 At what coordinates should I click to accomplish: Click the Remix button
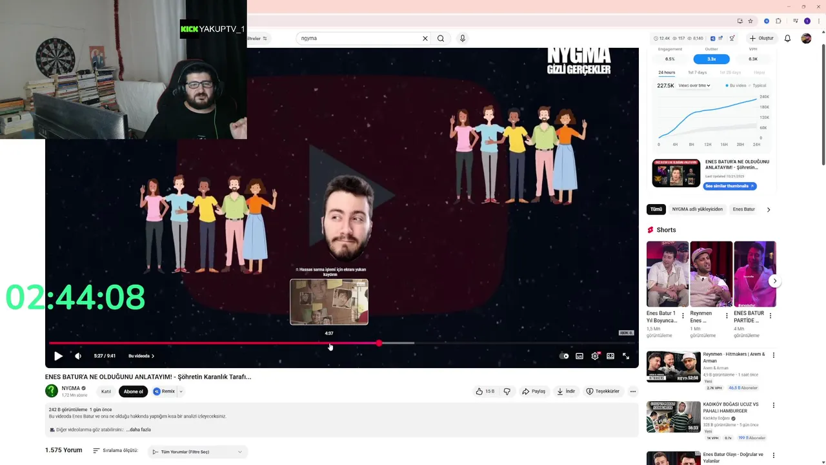pos(164,391)
